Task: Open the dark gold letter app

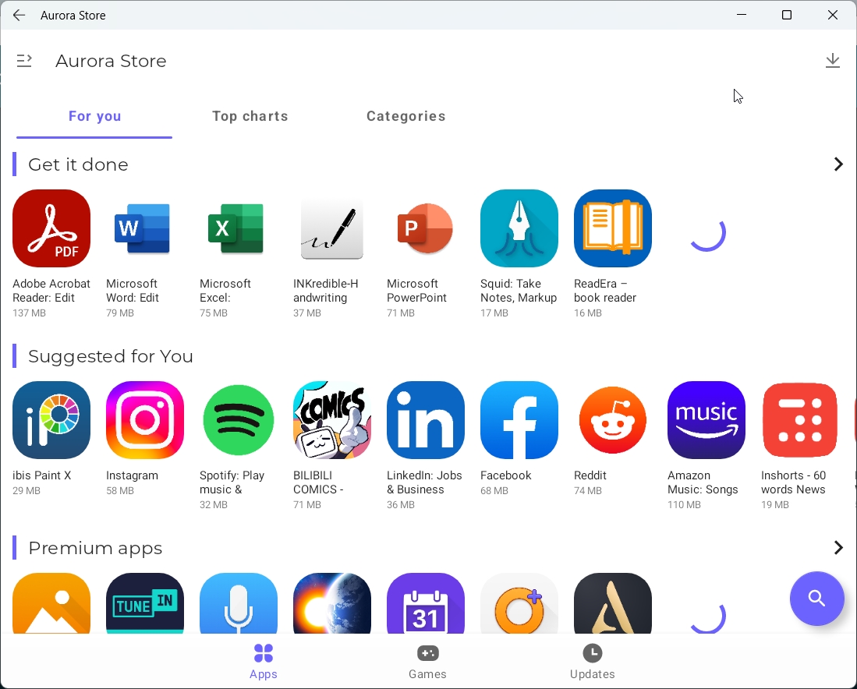Action: 613,603
